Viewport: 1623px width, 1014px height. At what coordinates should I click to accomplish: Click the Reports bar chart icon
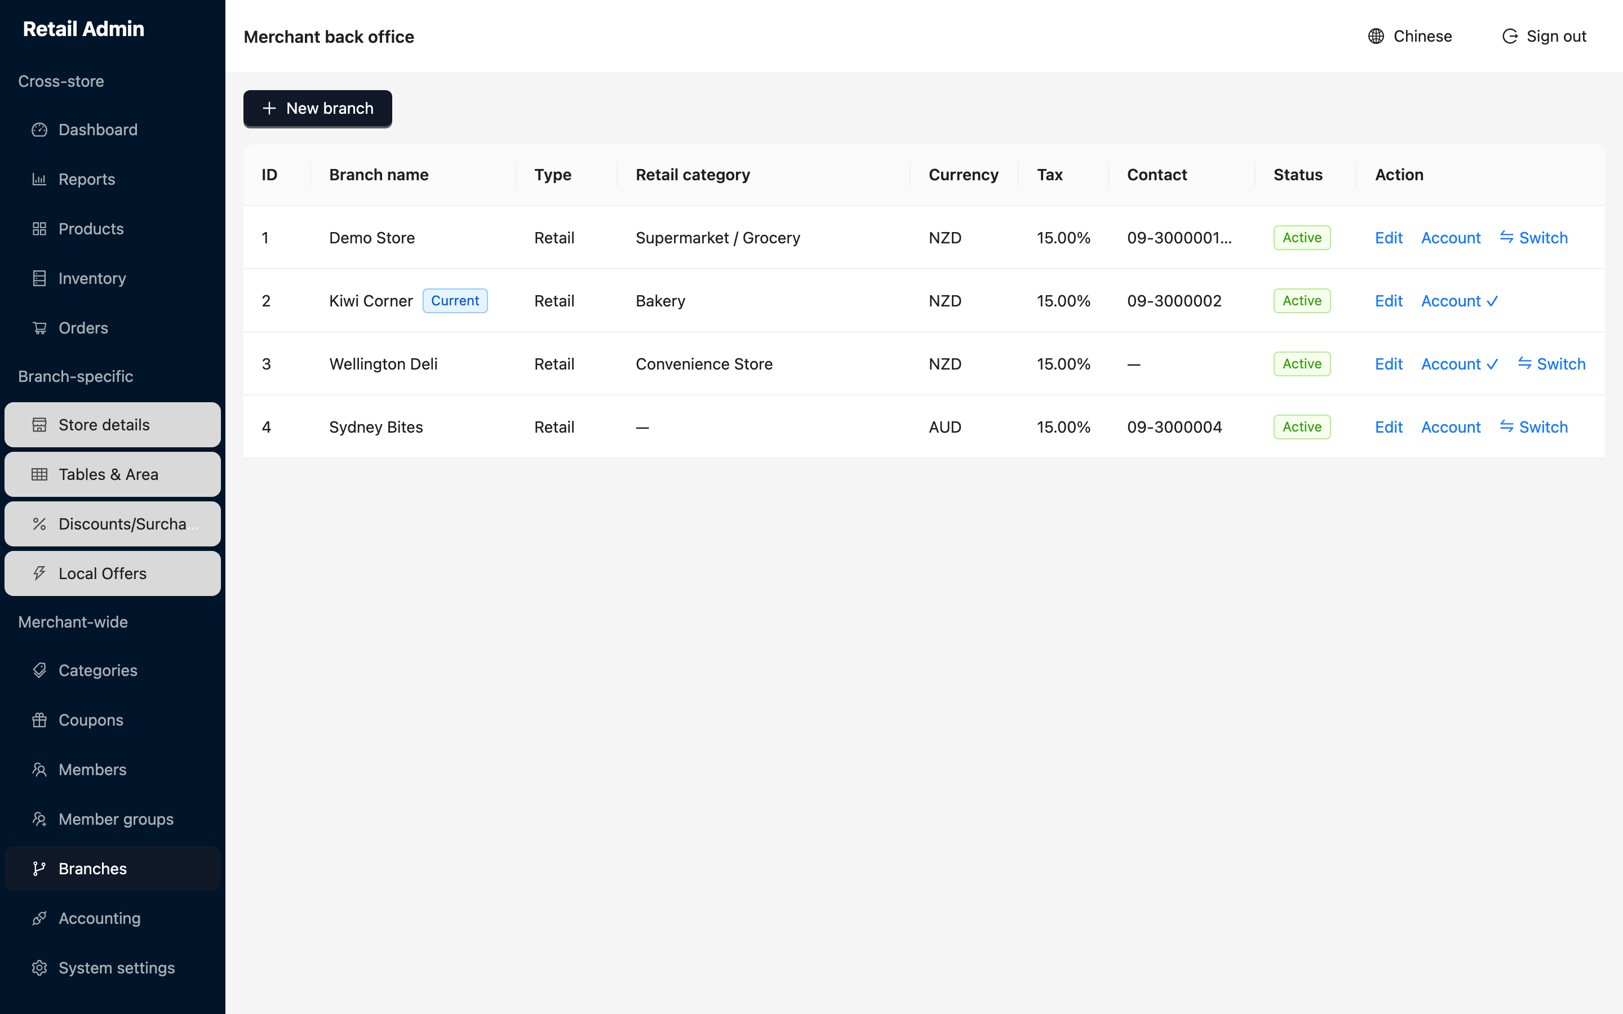[39, 179]
